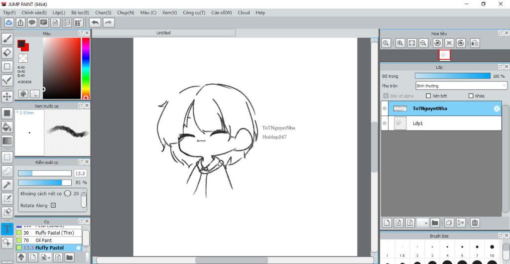Screen dimensions: 510x264
Task: Select the Move tool
Action: pos(7,97)
